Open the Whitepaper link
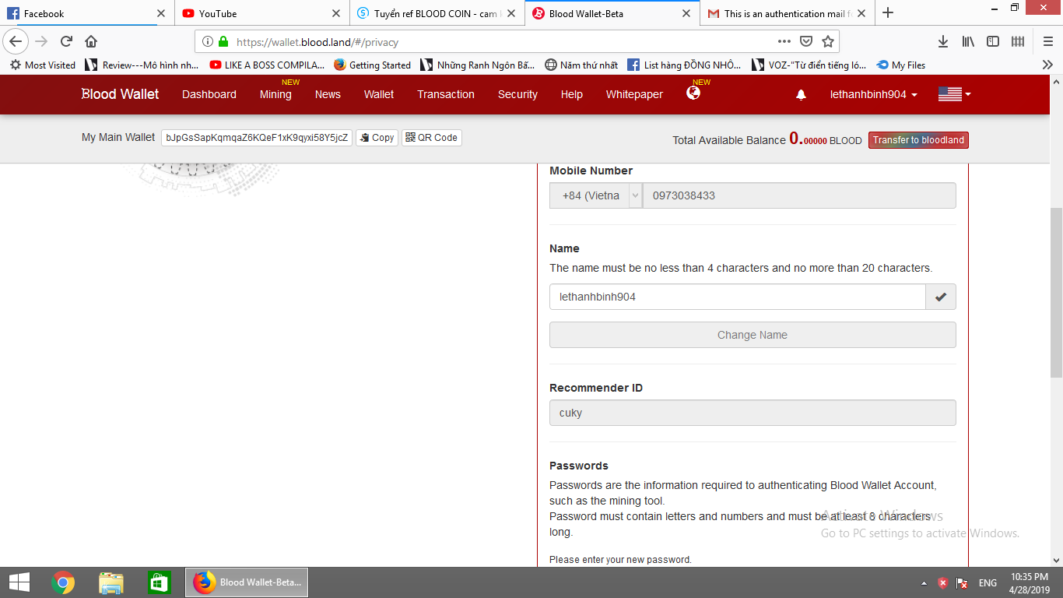This screenshot has width=1063, height=598. (x=634, y=94)
